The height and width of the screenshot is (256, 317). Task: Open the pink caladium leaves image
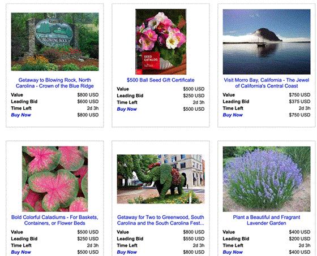pos(55,179)
